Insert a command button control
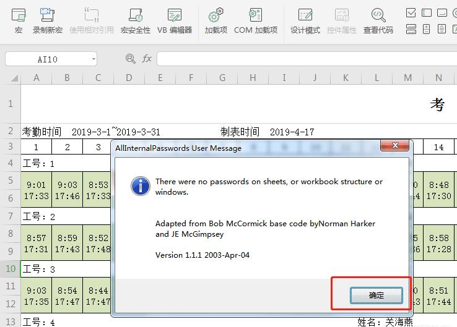Image resolution: width=457 pixels, height=327 pixels. tap(442, 12)
